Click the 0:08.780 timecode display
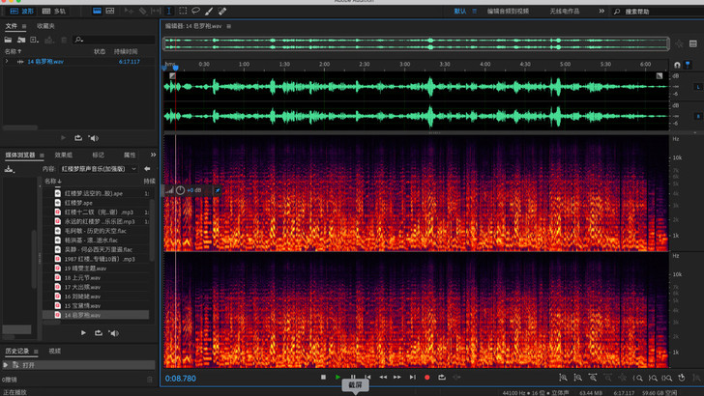The width and height of the screenshot is (704, 396). 181,378
